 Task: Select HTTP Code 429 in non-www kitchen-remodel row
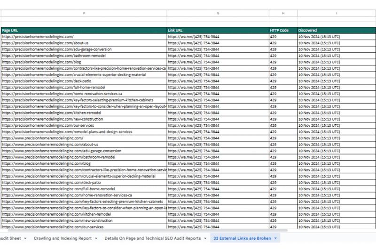tap(283, 113)
